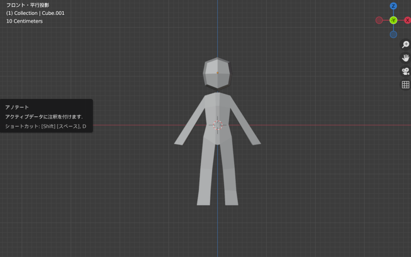Click the negative X axis gizmo circle
The height and width of the screenshot is (257, 411).
pyautogui.click(x=379, y=20)
